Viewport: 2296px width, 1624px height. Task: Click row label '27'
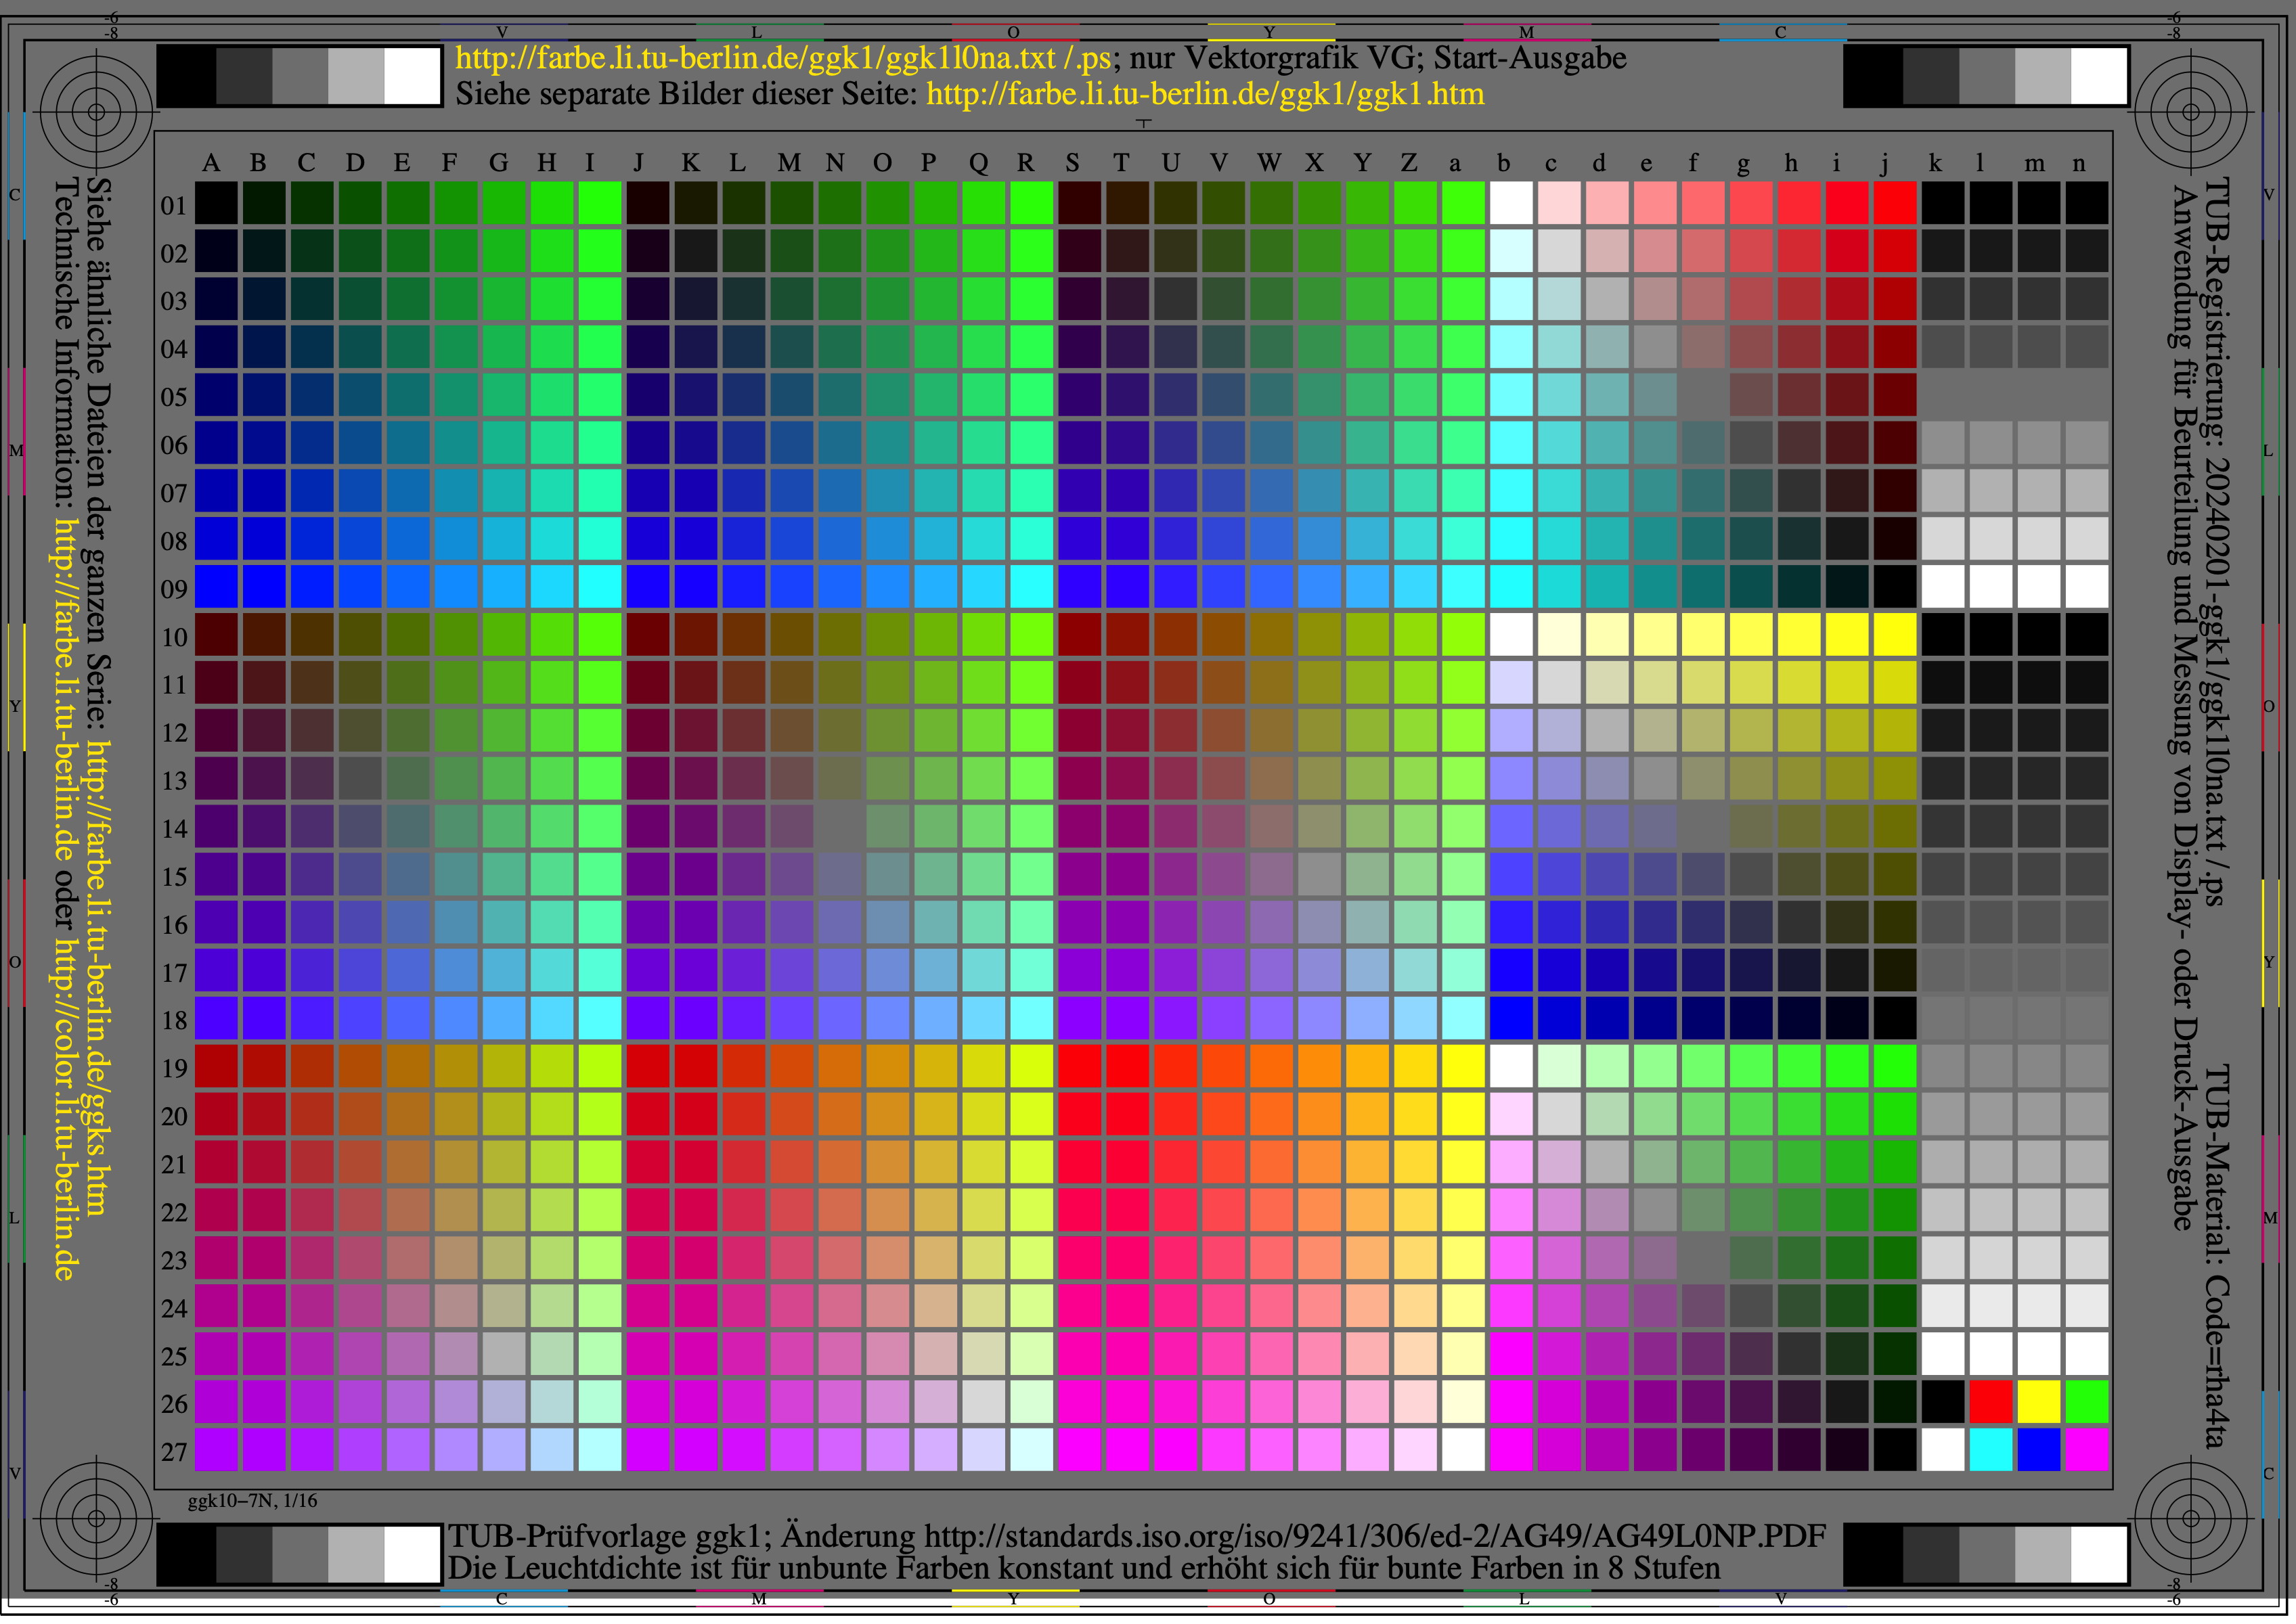pos(174,1452)
